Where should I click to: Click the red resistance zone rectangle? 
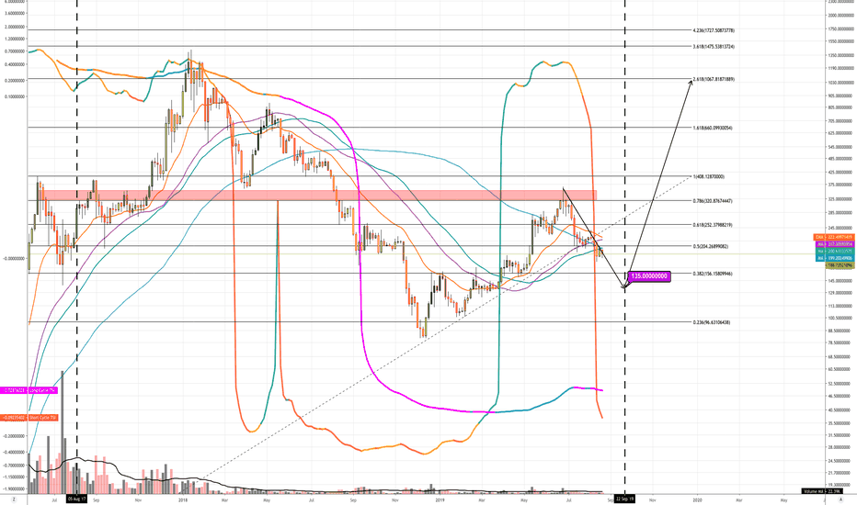coord(316,195)
